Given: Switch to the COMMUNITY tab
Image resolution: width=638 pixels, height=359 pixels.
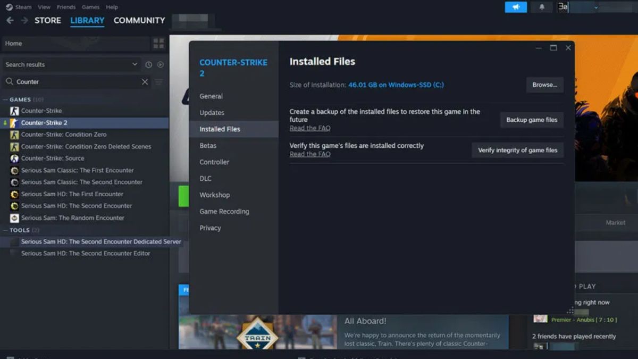Looking at the screenshot, I should (139, 20).
